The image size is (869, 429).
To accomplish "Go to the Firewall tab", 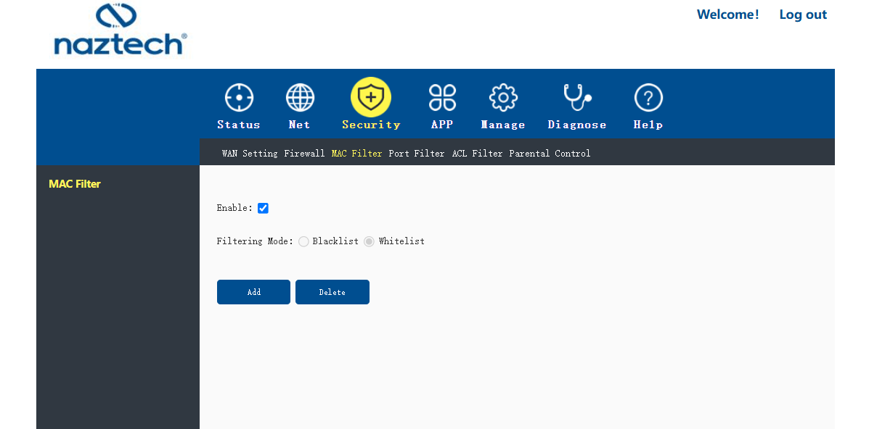I will (304, 154).
